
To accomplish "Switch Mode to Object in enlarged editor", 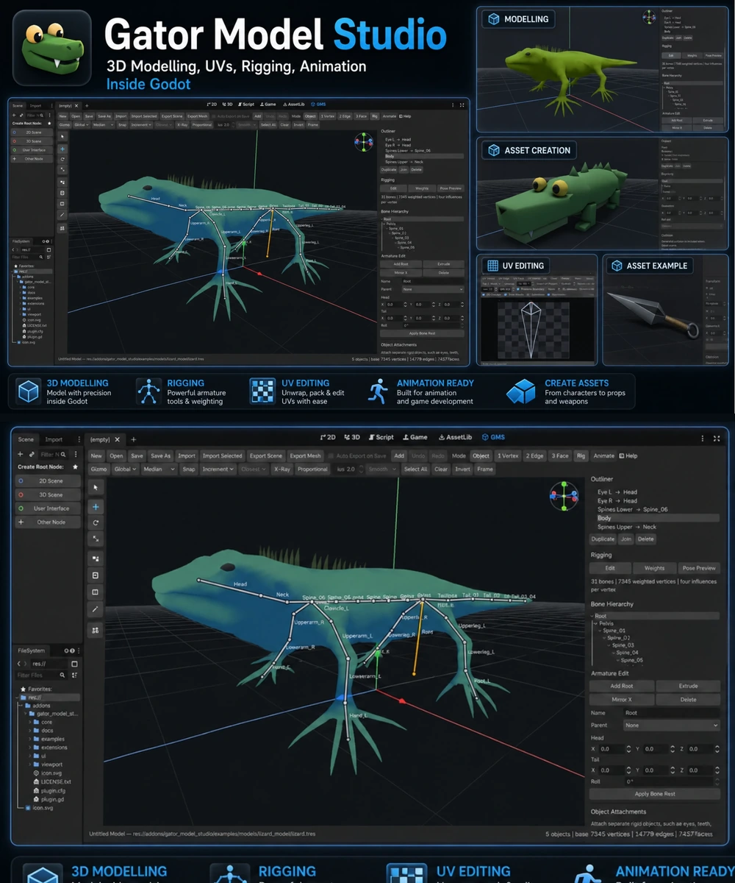I will 481,455.
